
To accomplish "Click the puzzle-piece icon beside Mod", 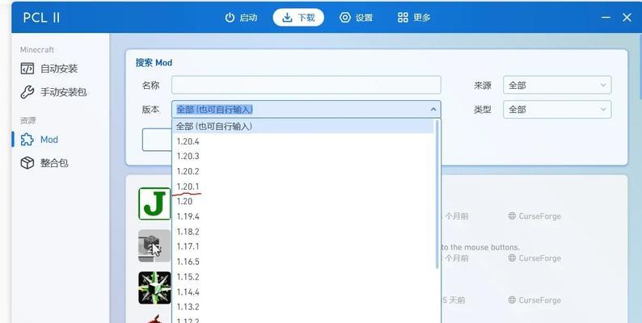I will point(27,140).
